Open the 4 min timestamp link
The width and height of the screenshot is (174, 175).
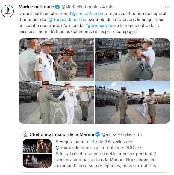(x=108, y=7)
